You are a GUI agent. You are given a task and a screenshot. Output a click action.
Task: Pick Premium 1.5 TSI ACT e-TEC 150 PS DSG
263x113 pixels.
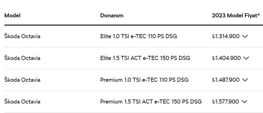151,101
